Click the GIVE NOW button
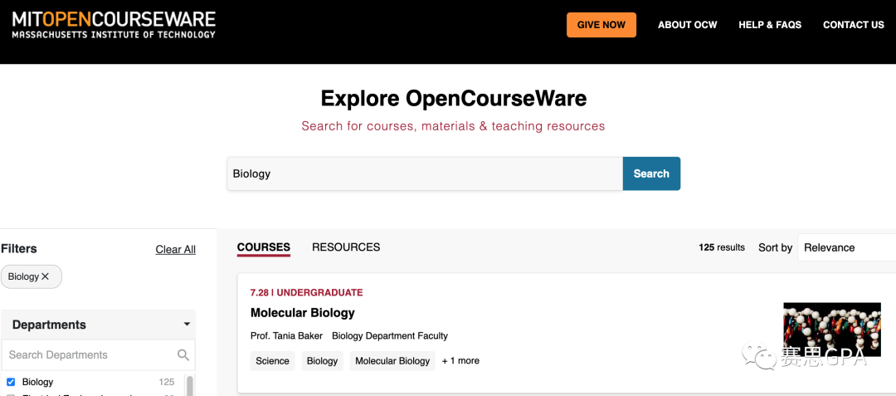Image resolution: width=896 pixels, height=396 pixels. [601, 25]
